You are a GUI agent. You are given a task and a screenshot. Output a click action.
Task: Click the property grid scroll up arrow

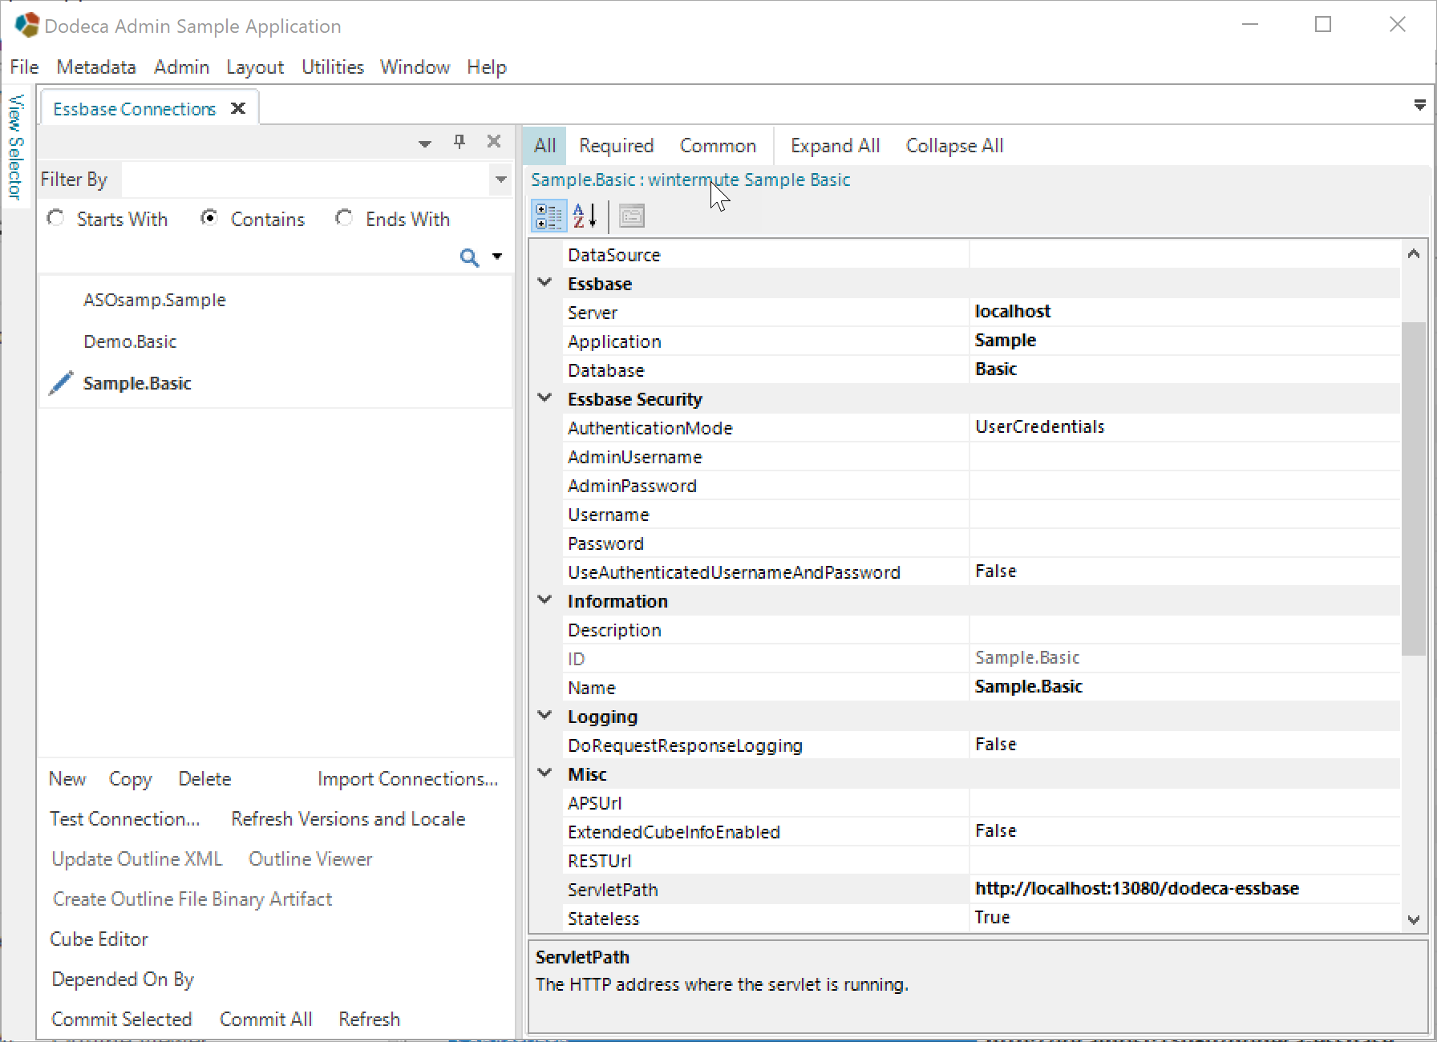[x=1414, y=253]
